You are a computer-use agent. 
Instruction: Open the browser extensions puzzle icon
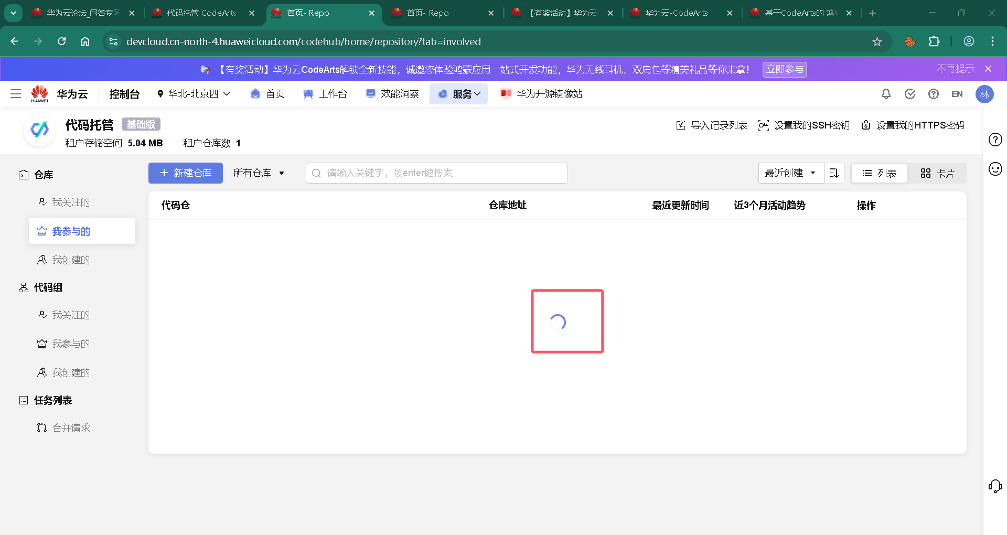(x=934, y=41)
